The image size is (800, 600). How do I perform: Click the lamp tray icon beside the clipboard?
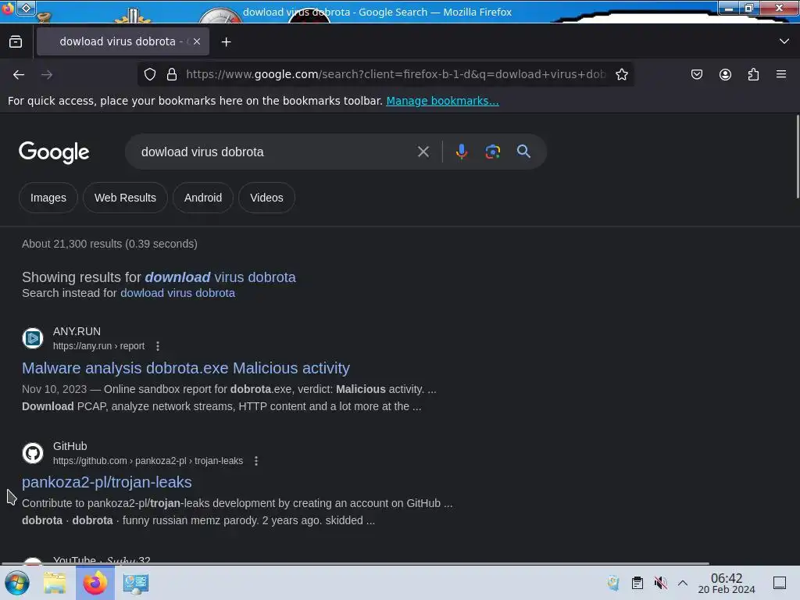(613, 583)
